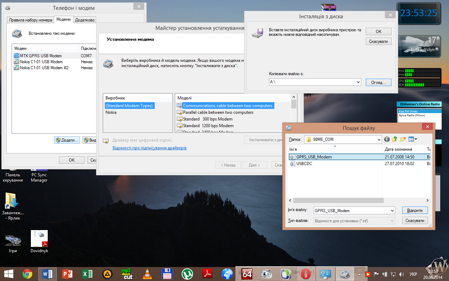This screenshot has width=449, height=281.
Task: Open AIMP player from taskbar
Action: 107,274
